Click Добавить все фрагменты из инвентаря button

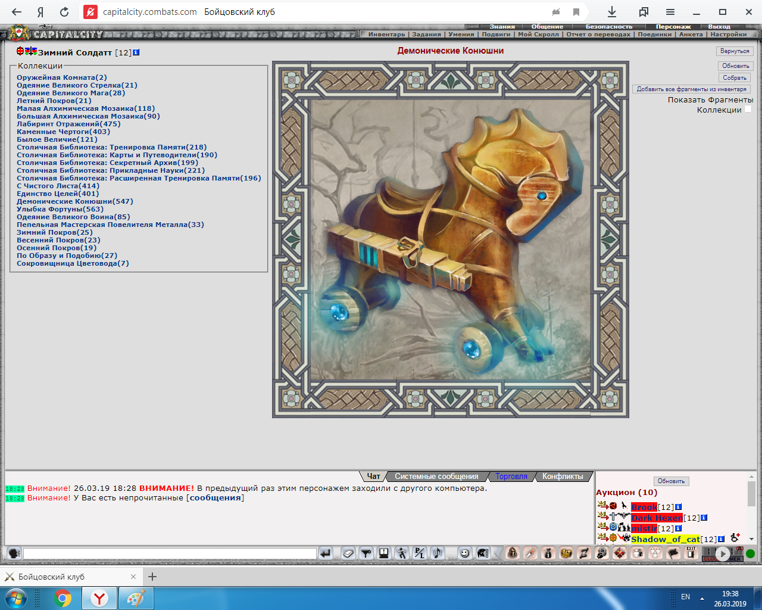click(x=691, y=89)
